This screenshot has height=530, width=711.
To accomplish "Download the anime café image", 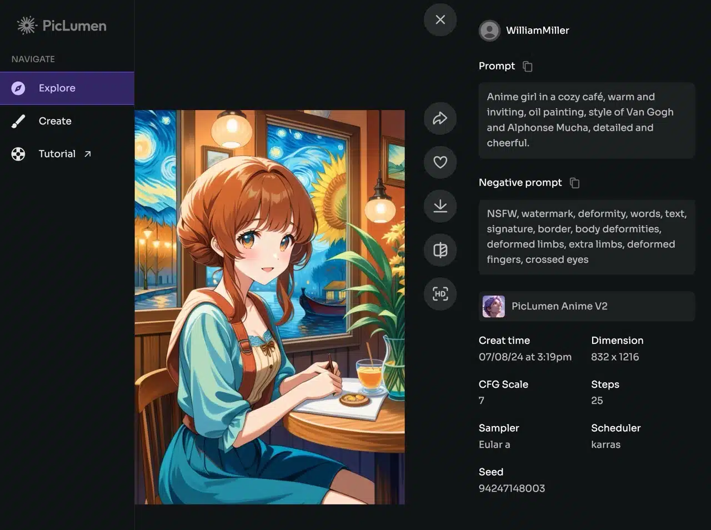I will (440, 206).
